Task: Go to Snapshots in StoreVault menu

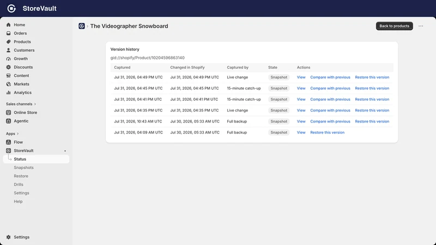Action: click(x=23, y=168)
